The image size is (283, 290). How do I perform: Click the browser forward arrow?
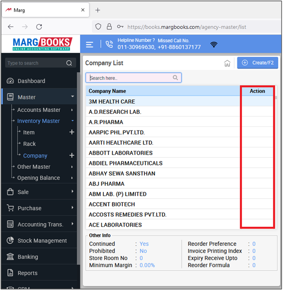[x=25, y=27]
